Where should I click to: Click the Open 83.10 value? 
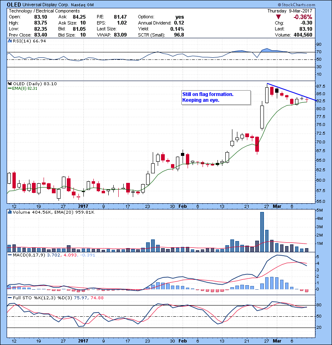point(40,17)
